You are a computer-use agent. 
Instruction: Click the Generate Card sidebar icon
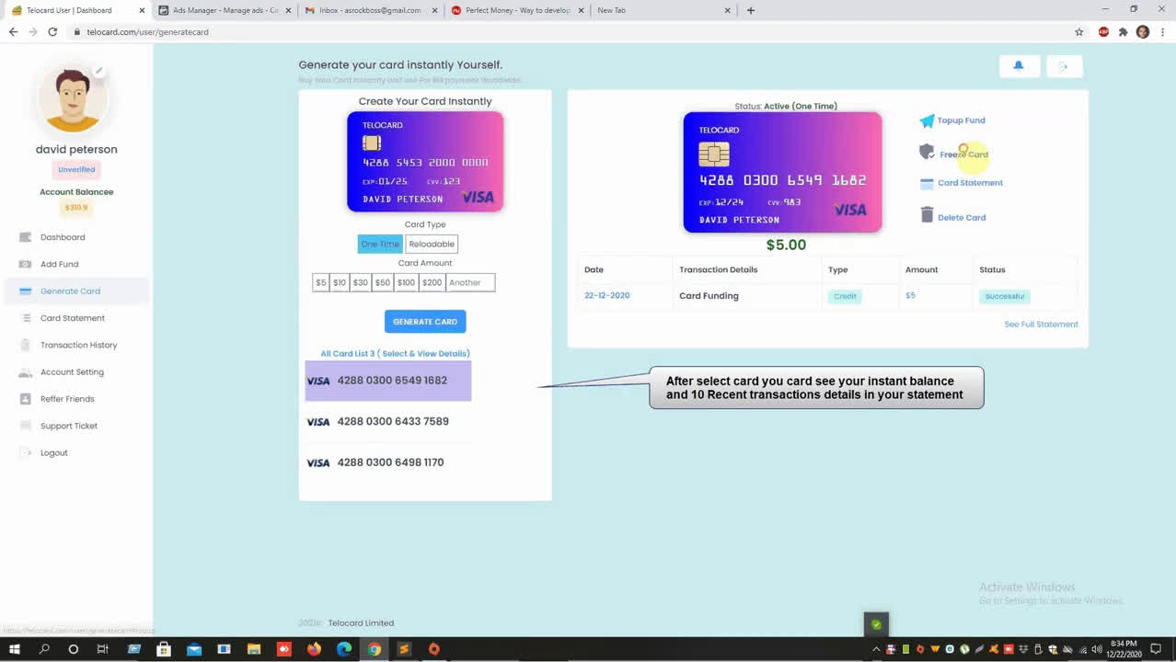pyautogui.click(x=26, y=291)
